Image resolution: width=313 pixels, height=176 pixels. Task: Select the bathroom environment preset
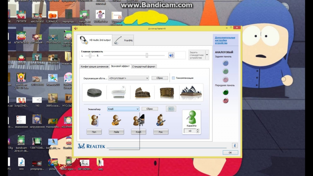[x=119, y=92]
